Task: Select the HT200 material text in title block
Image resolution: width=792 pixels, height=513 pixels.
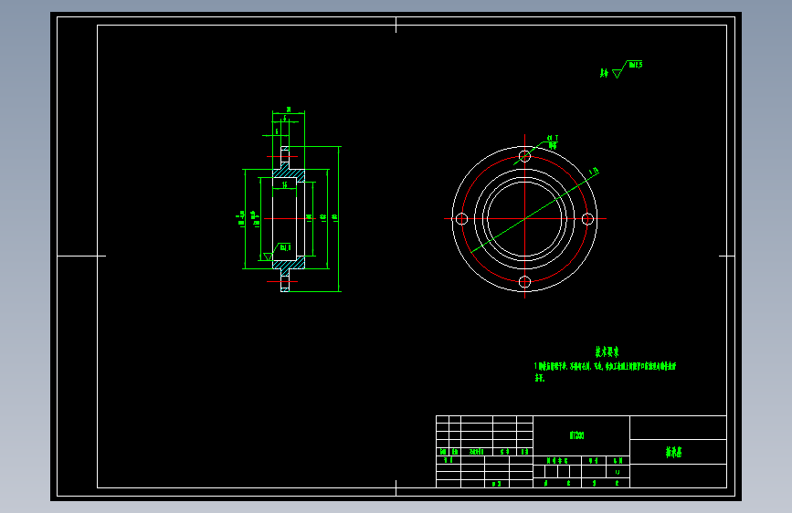Action: pyautogui.click(x=576, y=435)
